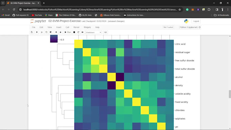Toggle the browser side panel
This screenshot has height=130, width=231.
pos(217,10)
